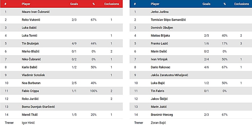Screen dimensions: 252x125
Task: Click trainer name Igor Hinić
Action: point(28,123)
